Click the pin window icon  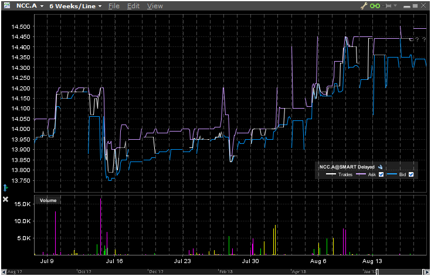click(388, 6)
